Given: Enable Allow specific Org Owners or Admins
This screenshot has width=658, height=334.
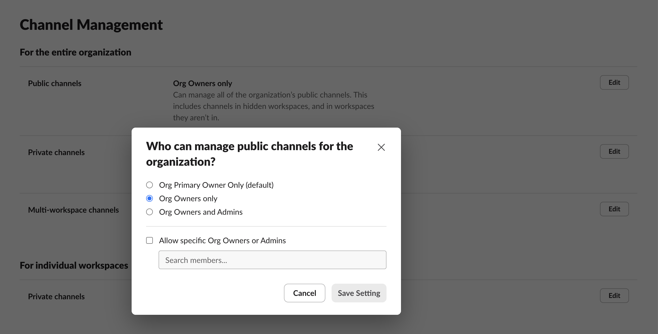Looking at the screenshot, I should coord(149,240).
